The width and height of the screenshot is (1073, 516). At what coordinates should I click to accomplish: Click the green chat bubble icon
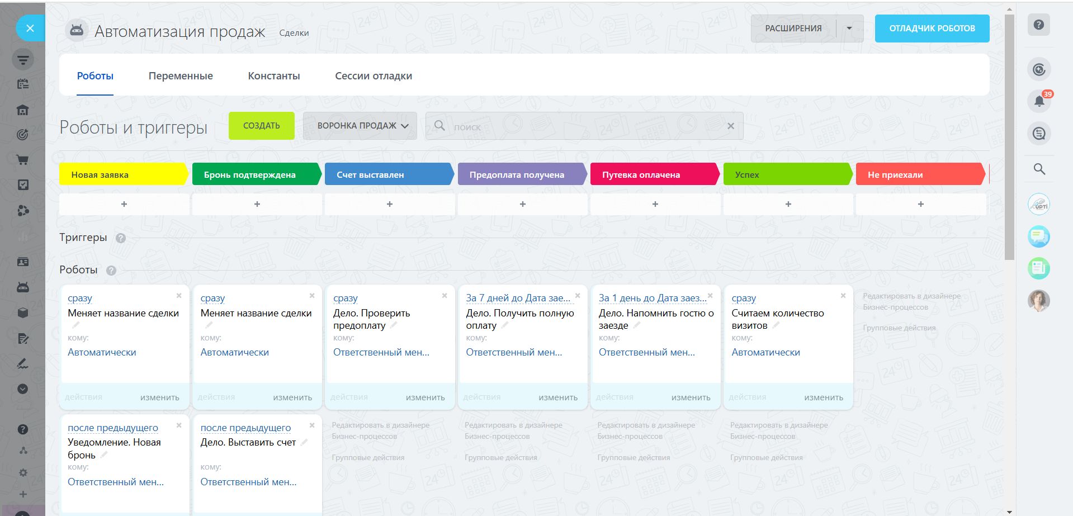(1038, 236)
